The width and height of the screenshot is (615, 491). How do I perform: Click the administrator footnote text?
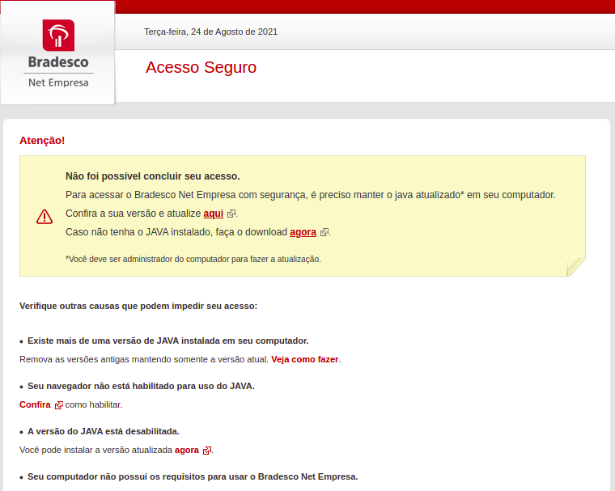coord(193,259)
